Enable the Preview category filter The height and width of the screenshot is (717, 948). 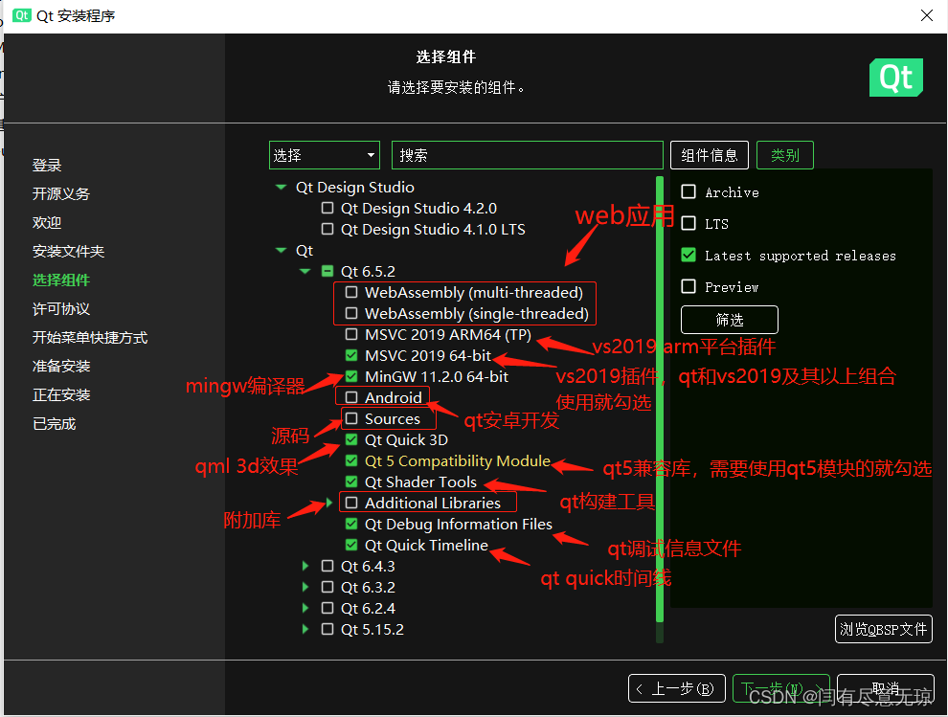tap(688, 286)
